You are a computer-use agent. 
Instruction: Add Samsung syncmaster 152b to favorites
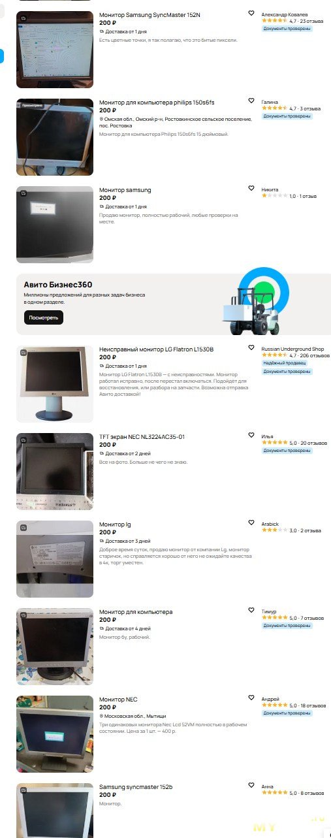coord(251,785)
